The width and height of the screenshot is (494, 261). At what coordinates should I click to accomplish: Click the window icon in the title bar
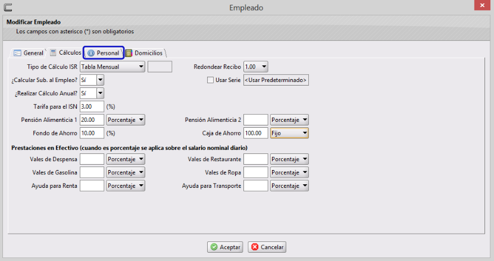[x=8, y=7]
